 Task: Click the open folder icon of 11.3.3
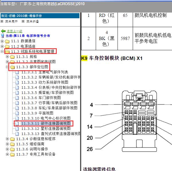pyautogui.click(x=12, y=67)
